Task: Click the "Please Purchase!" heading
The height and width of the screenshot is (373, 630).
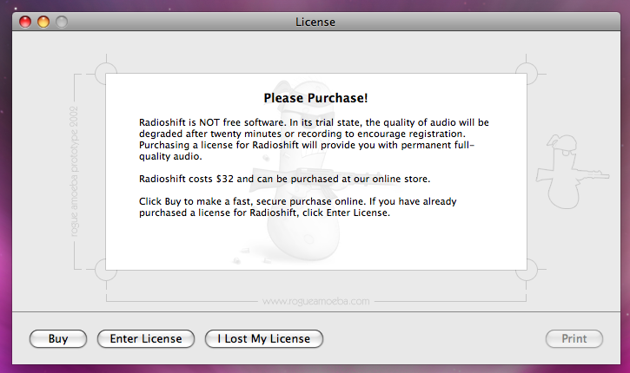Action: pos(315,98)
